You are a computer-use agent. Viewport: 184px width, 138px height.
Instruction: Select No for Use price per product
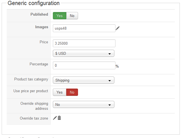coord(72,92)
